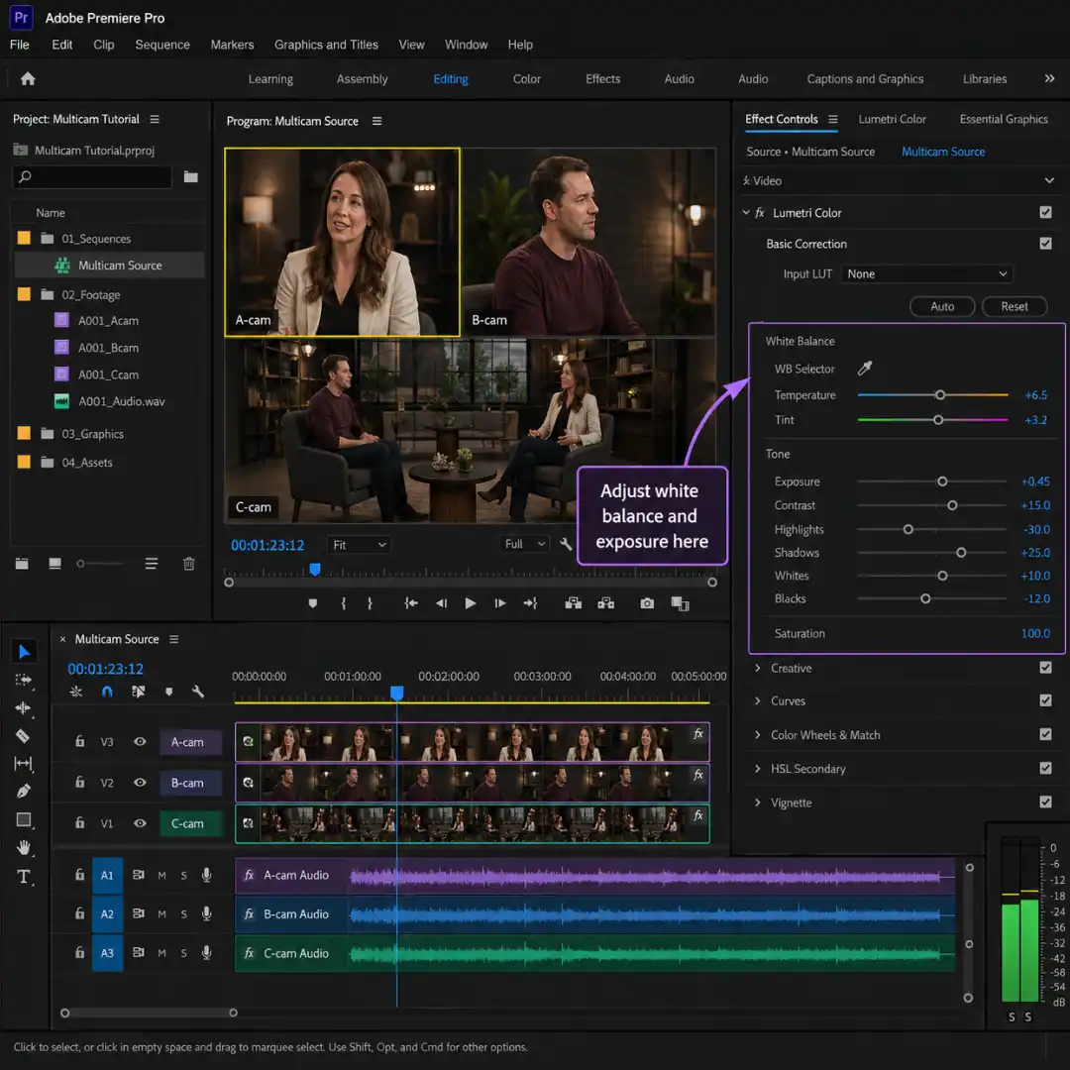Open the Graphics and Titles menu
This screenshot has width=1070, height=1070.
pyautogui.click(x=326, y=45)
